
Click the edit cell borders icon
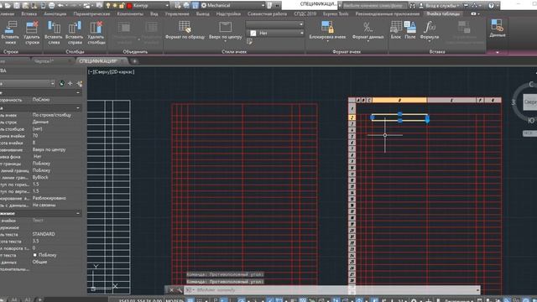tap(250, 41)
